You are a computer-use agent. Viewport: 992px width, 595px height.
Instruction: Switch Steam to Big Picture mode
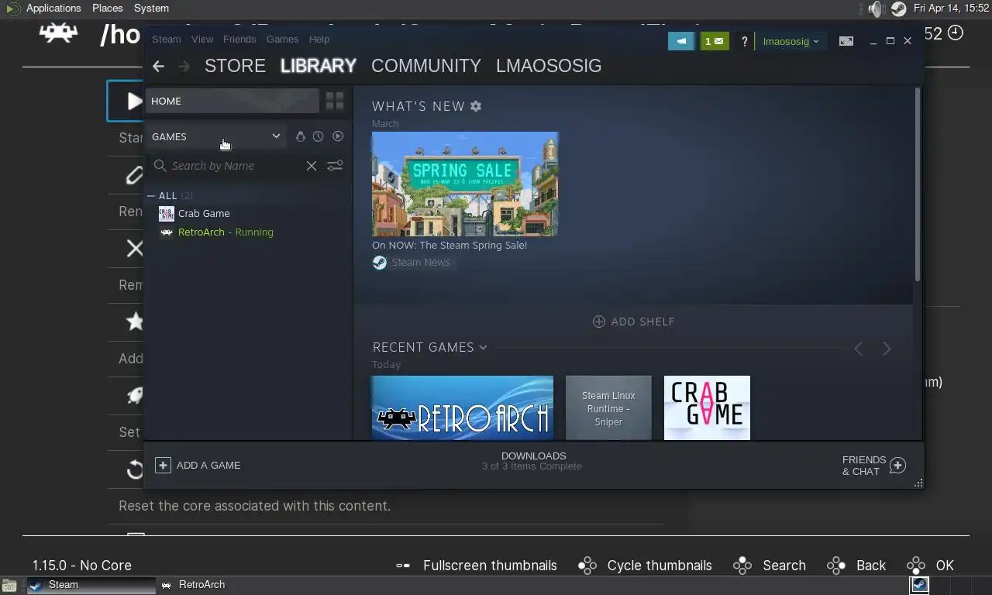pos(846,41)
